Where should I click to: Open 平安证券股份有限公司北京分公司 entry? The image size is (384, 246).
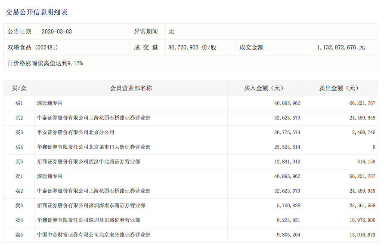(75, 132)
